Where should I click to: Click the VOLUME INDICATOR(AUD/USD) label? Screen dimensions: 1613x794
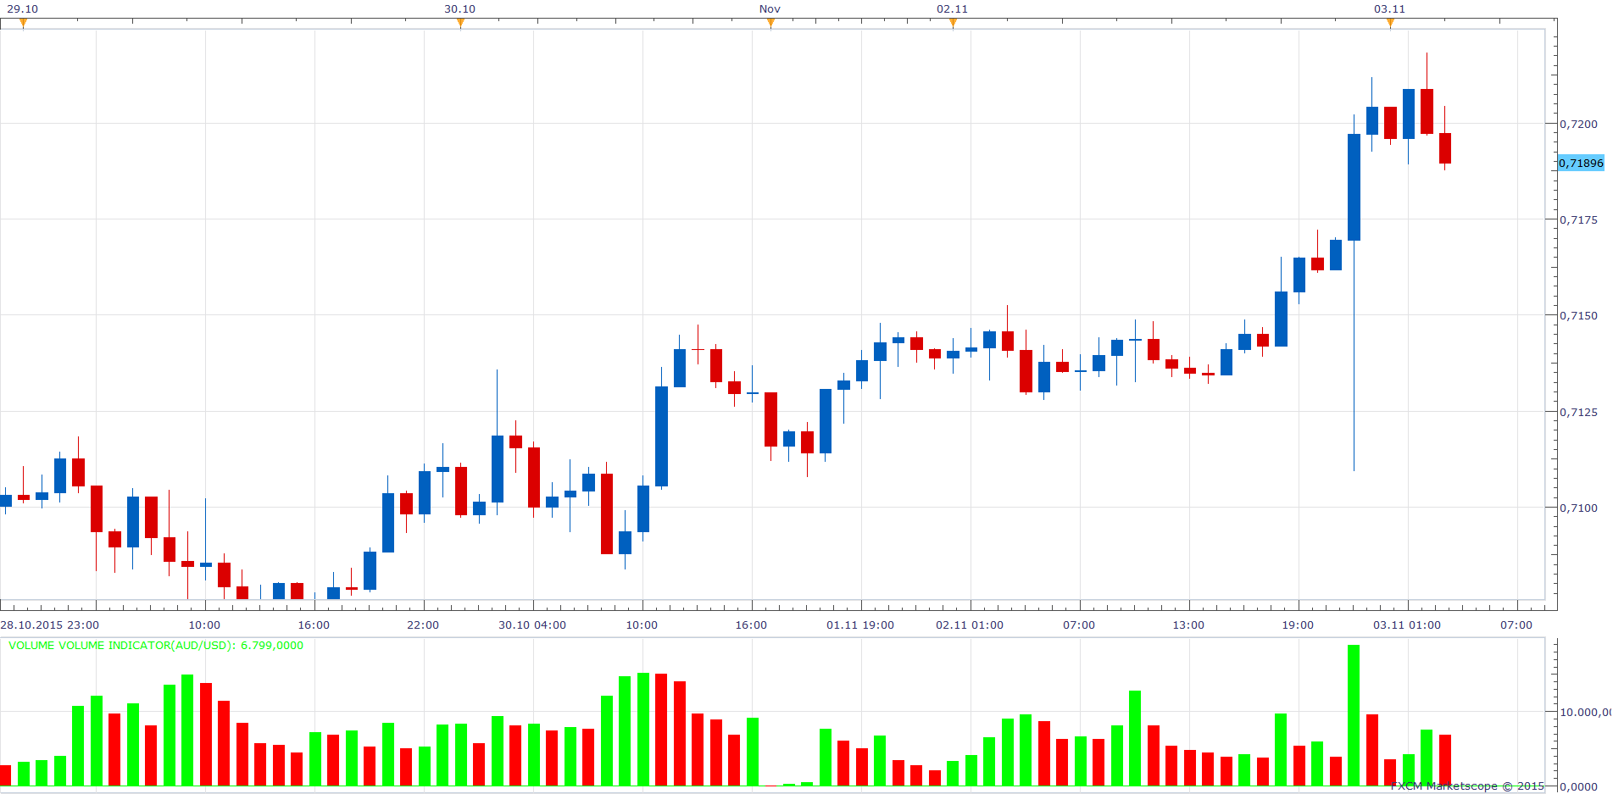(156, 645)
